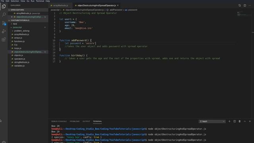Viewport: 254px width, 143px height.
Task: Open the Edit menu
Action: point(8,1)
